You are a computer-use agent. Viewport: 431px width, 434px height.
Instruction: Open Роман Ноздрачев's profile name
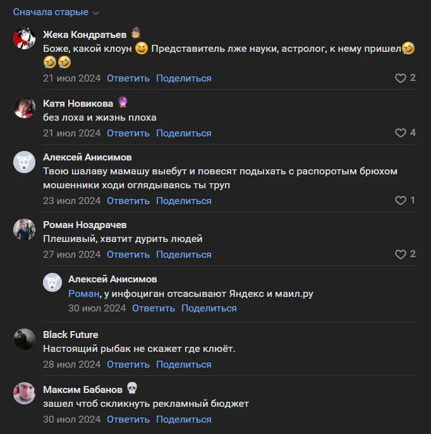85,225
